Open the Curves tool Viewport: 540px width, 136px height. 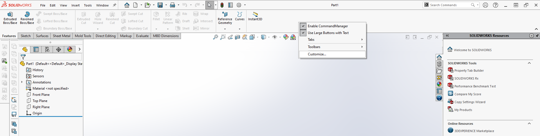coord(239,16)
